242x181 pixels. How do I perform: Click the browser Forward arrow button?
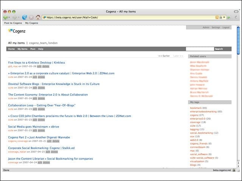(x=14, y=17)
